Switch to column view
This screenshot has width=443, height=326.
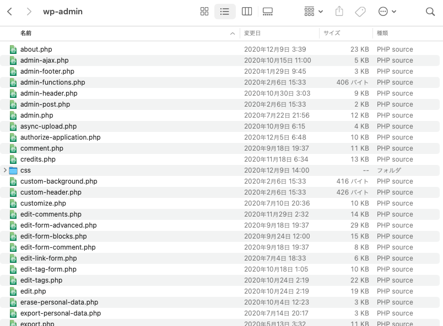[247, 12]
